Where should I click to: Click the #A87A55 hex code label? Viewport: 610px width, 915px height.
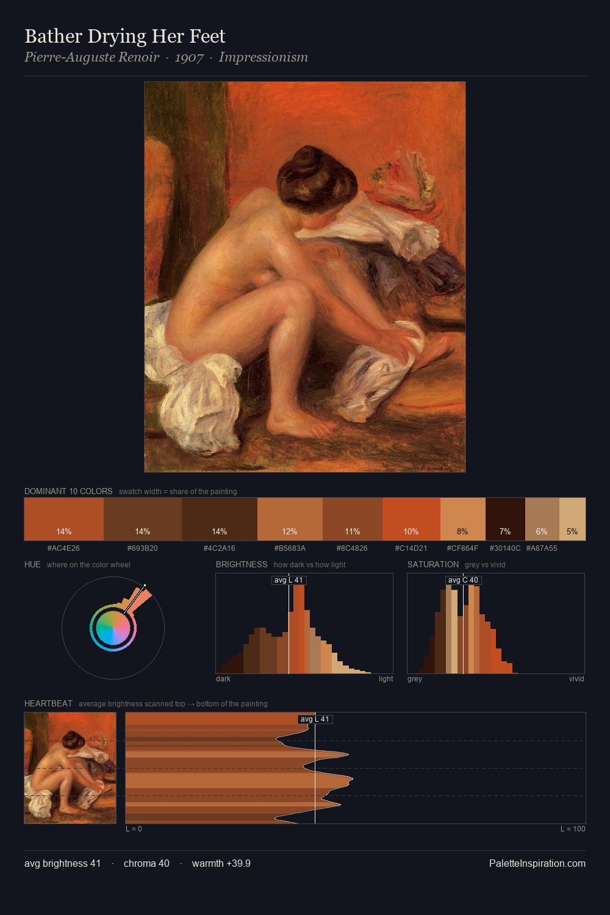click(542, 548)
